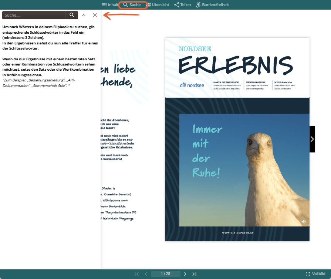Click into the Suche... search field

point(34,15)
